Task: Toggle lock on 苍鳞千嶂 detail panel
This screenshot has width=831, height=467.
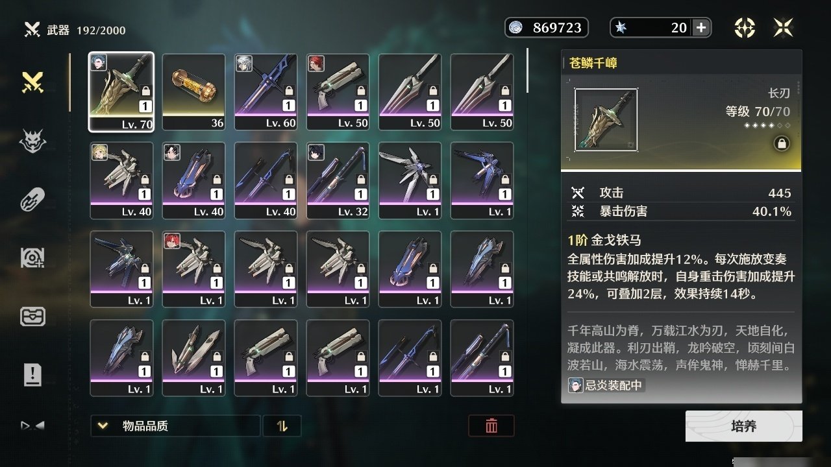Action: coord(782,144)
